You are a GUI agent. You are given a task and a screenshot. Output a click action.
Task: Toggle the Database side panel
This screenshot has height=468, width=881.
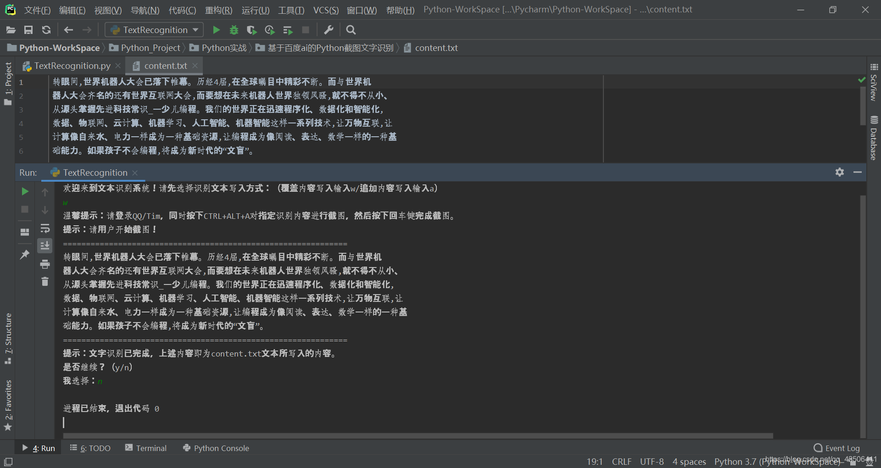[874, 138]
